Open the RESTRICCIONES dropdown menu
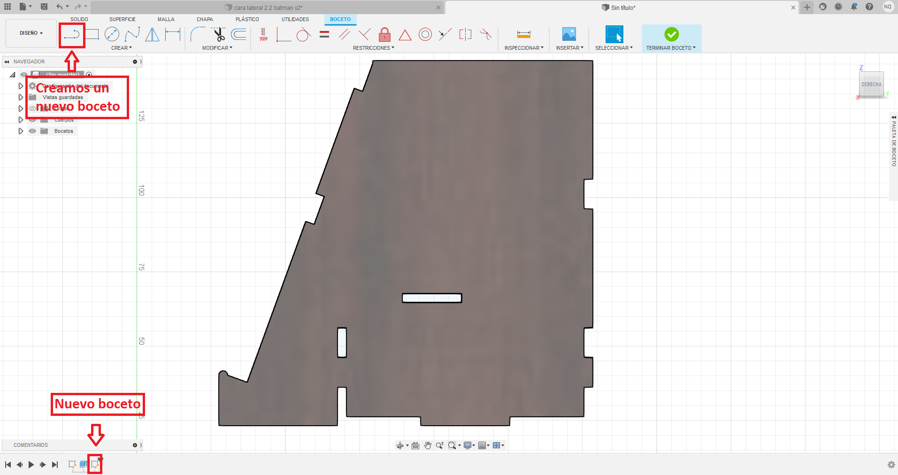The width and height of the screenshot is (898, 475). click(x=374, y=48)
